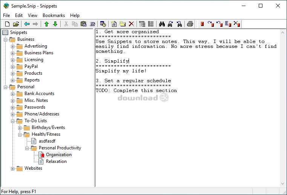Collapse the Health/Fitness folder
Screen dimensions: 287x195
click(20, 135)
